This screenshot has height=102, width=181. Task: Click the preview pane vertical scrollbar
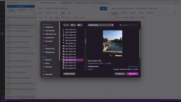point(140,44)
